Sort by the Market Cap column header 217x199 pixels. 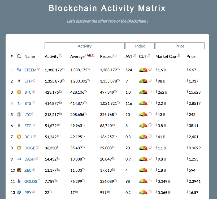pos(166,57)
